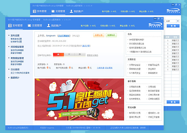187x133 pixels.
Task: Open 假客服欺诈 under 交易安全
Action: (153, 73)
